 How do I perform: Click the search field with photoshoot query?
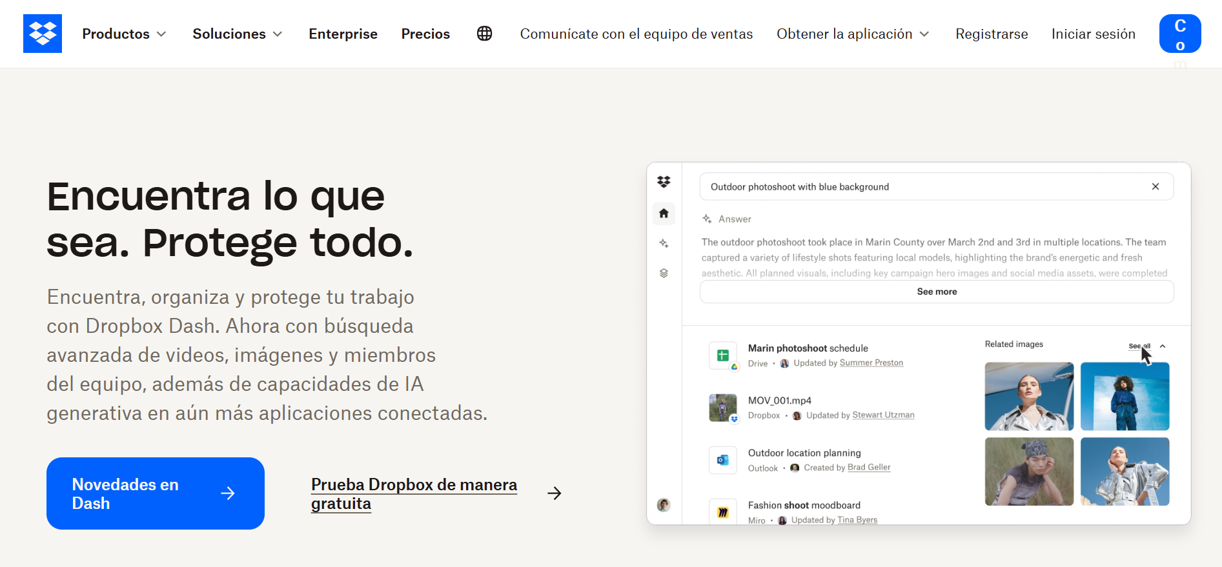[x=923, y=186]
